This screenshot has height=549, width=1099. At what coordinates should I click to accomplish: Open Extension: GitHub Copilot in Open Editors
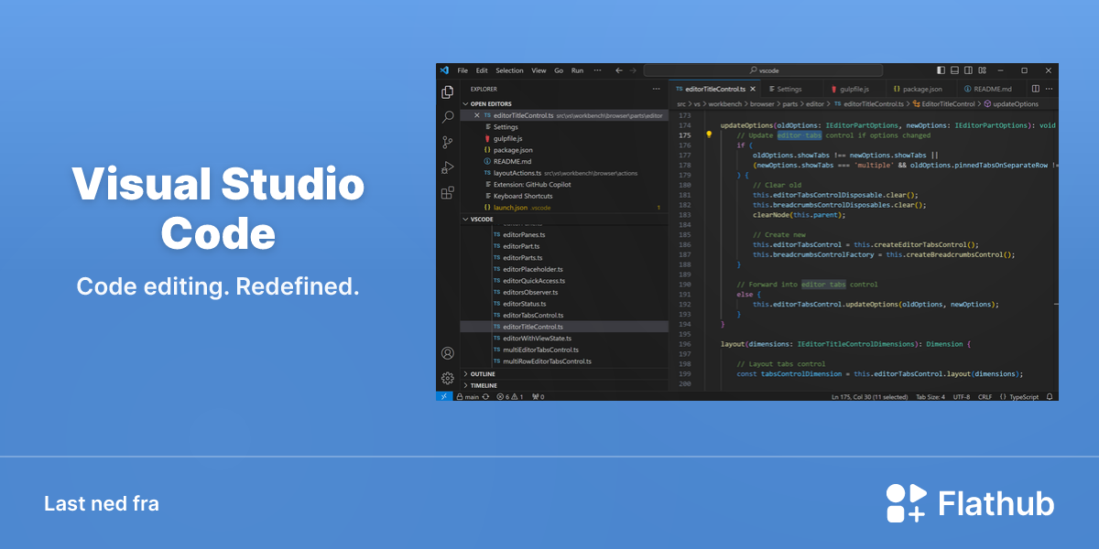[x=564, y=184]
